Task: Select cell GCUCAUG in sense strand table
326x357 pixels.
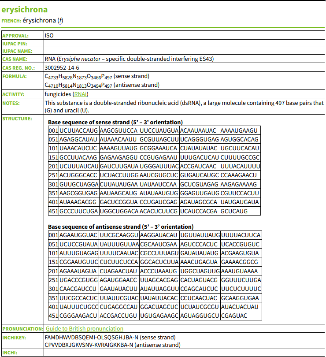Action: coord(234,211)
